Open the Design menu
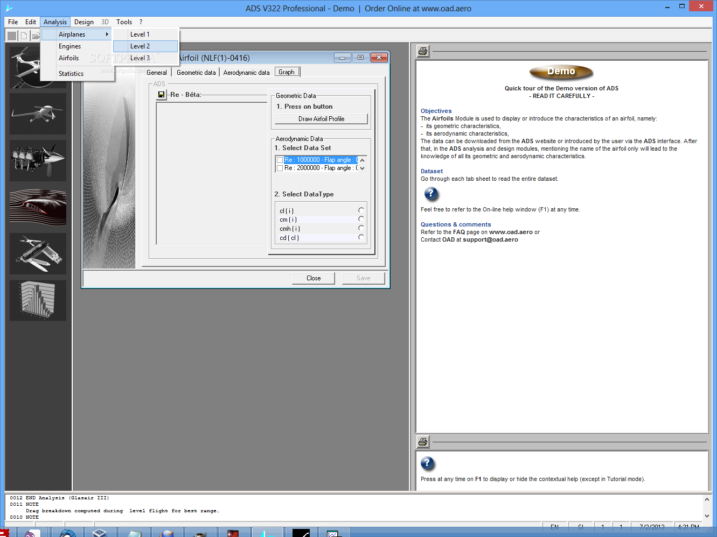 (x=84, y=22)
